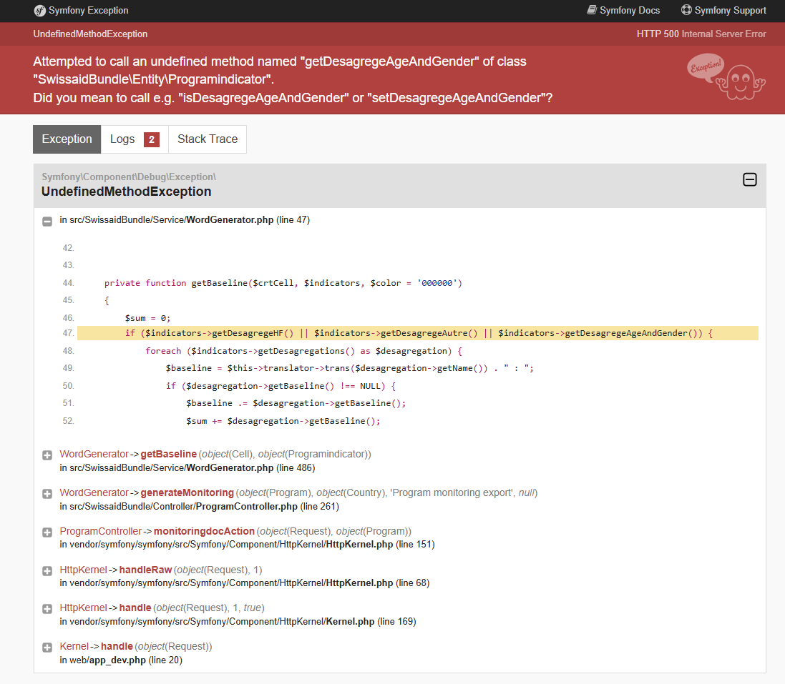This screenshot has width=785, height=684.
Task: Collapse the WordGenerator.php line 47 trace
Action: pyautogui.click(x=47, y=221)
